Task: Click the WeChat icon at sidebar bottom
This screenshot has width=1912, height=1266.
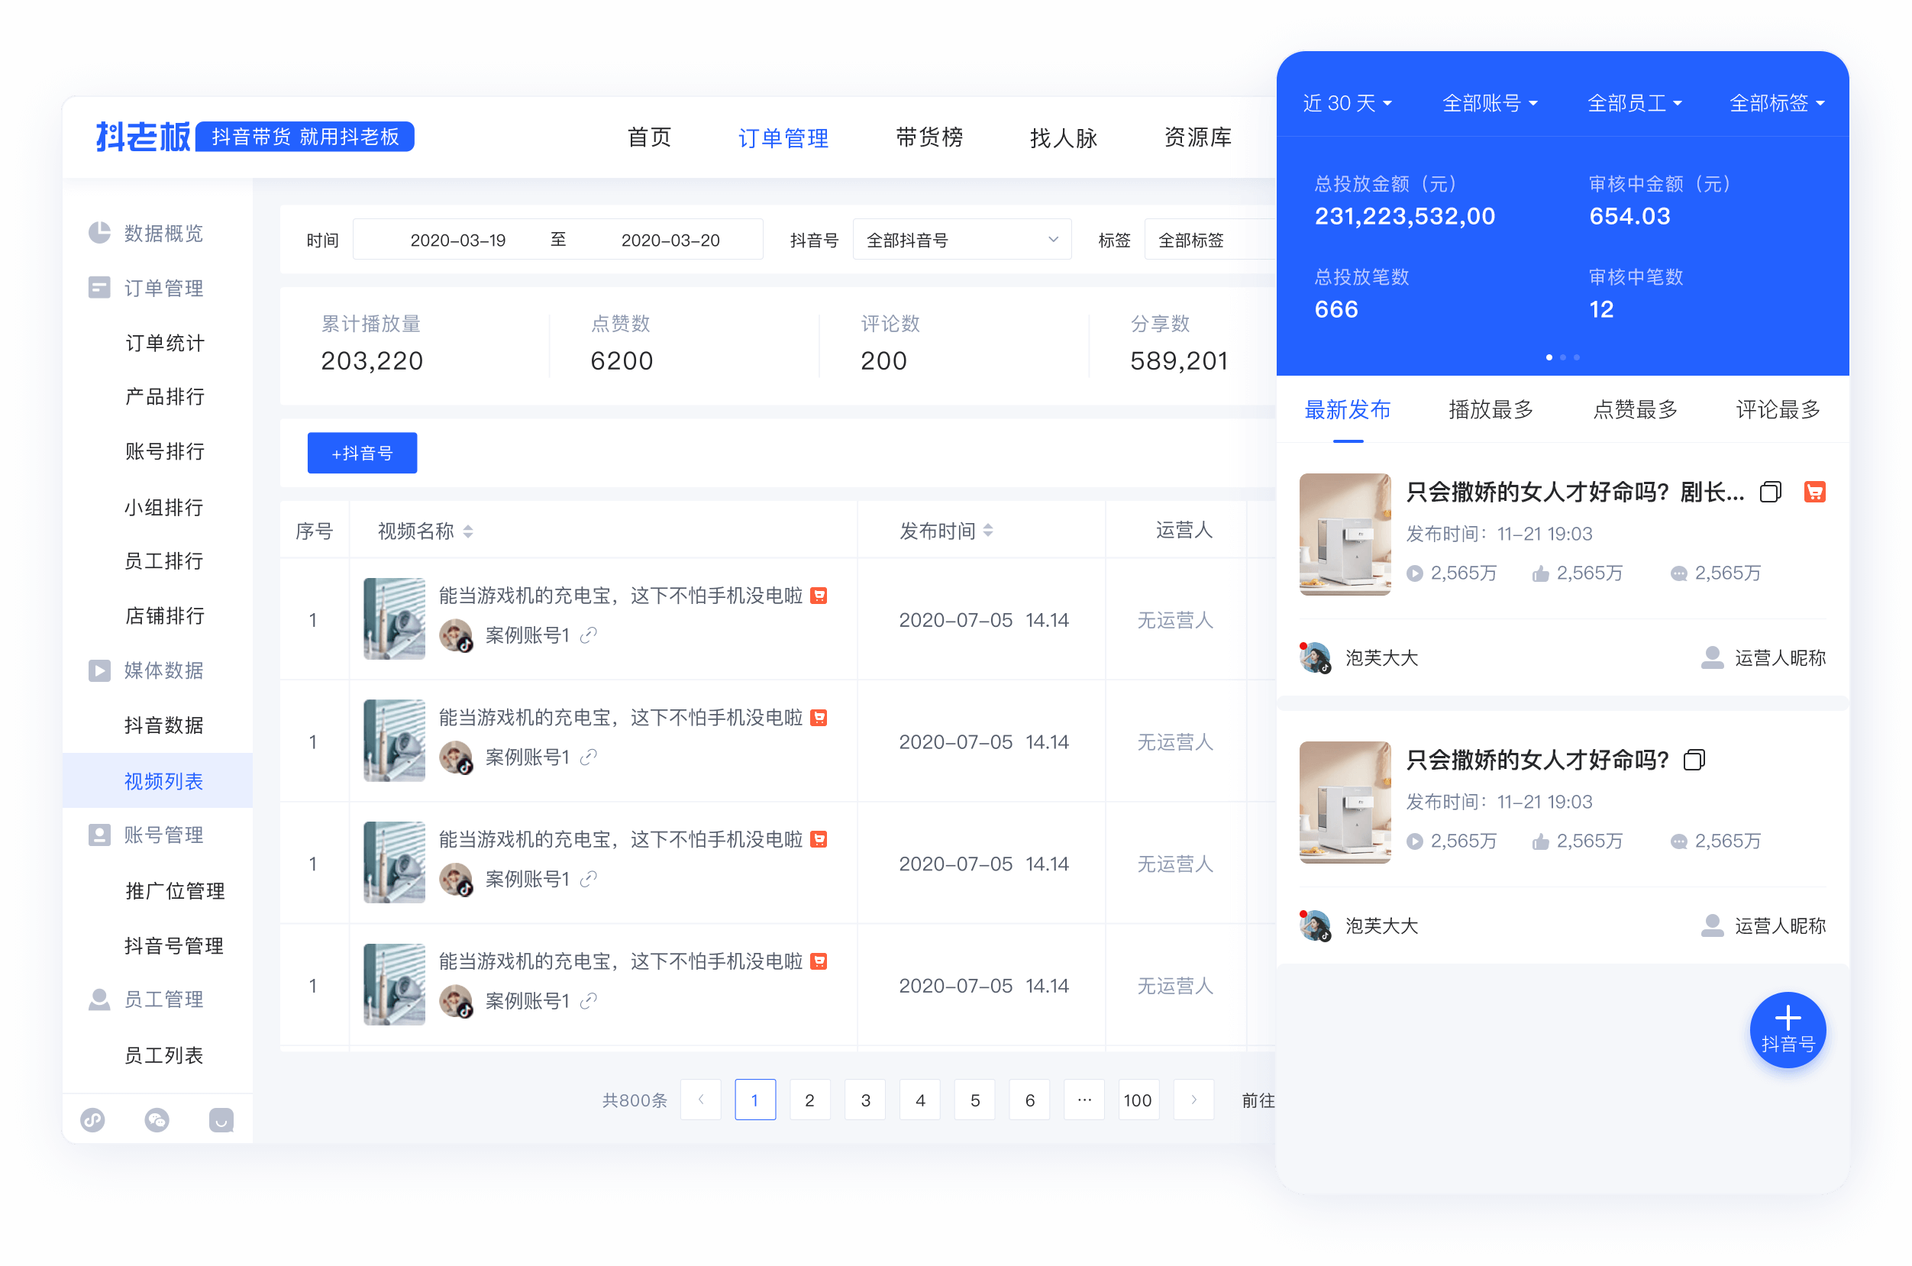Action: pos(157,1120)
